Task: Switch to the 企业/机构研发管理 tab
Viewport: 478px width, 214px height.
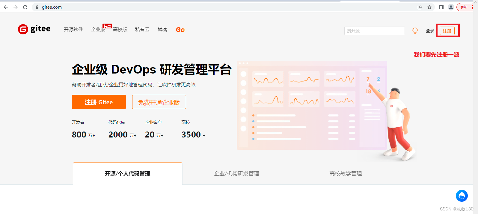Action: point(237,174)
